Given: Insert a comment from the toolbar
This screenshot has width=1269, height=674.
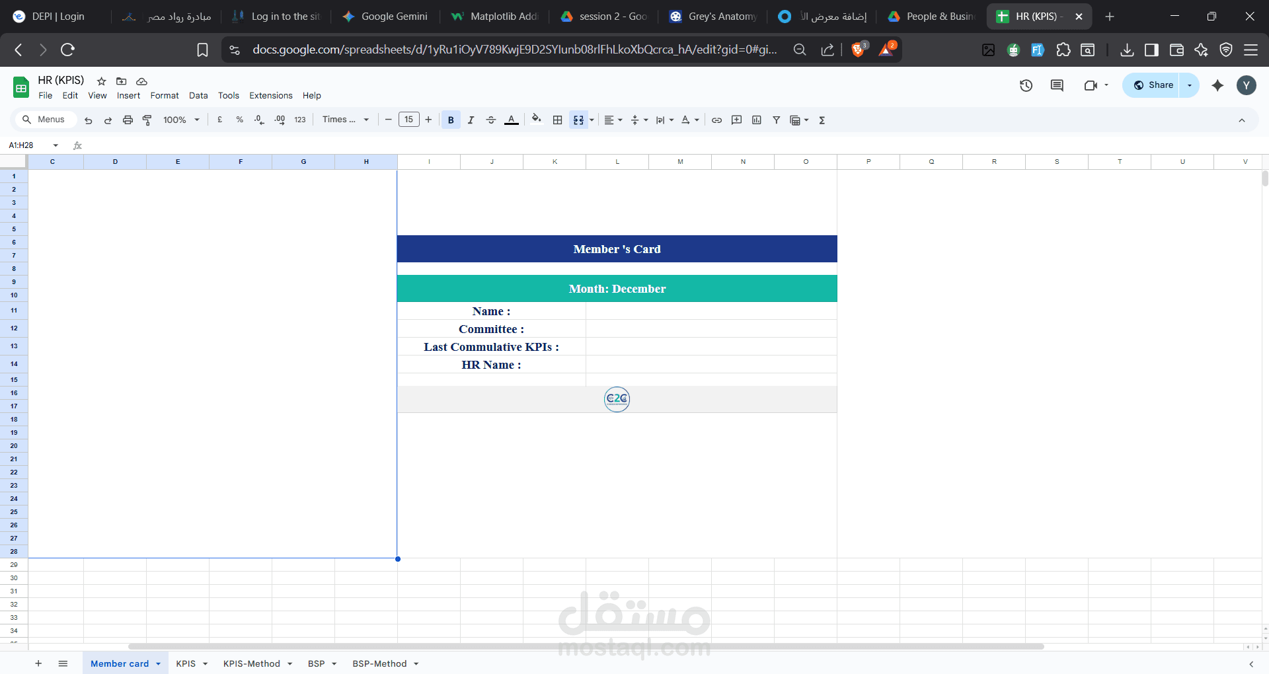Looking at the screenshot, I should click(x=736, y=120).
